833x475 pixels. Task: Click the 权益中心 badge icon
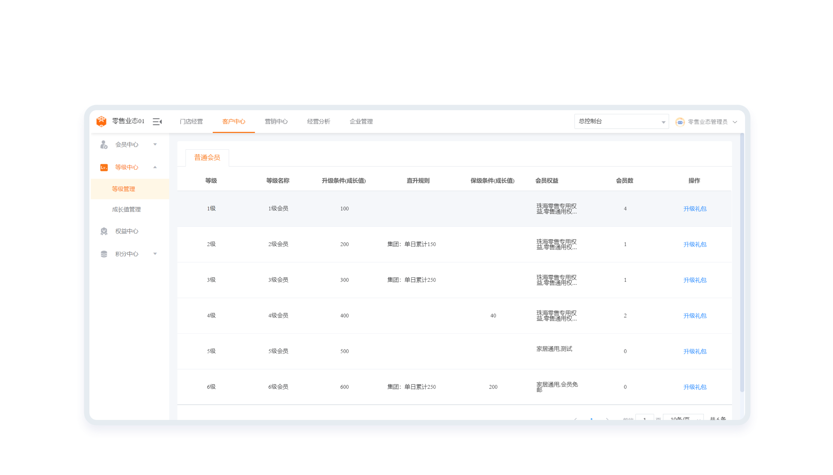[x=104, y=231]
